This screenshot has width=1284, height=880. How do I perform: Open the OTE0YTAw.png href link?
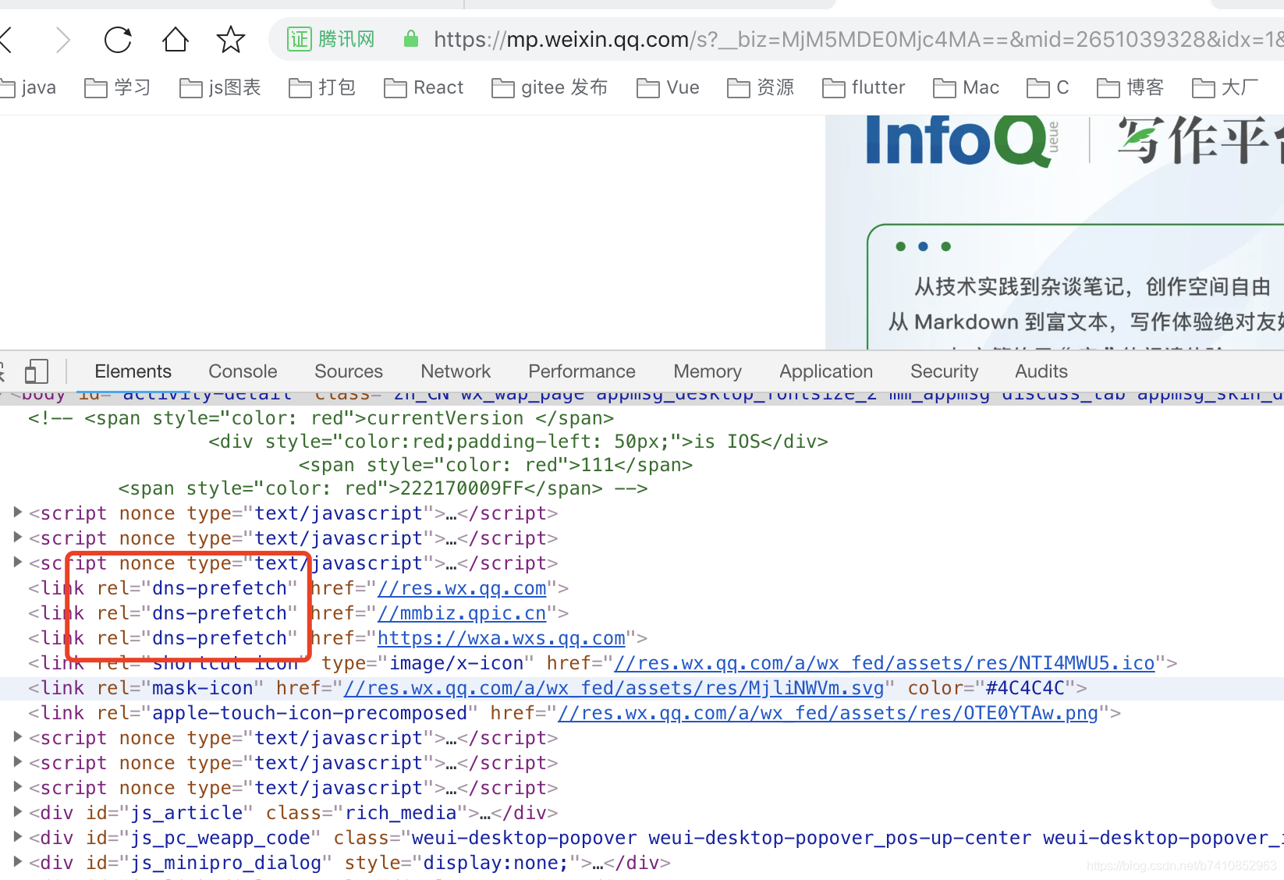[828, 713]
